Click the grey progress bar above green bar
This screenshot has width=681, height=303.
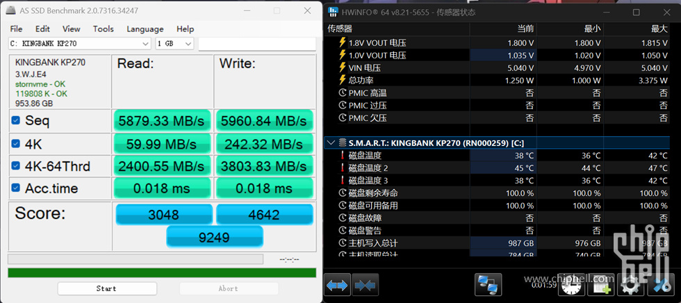tap(136, 259)
